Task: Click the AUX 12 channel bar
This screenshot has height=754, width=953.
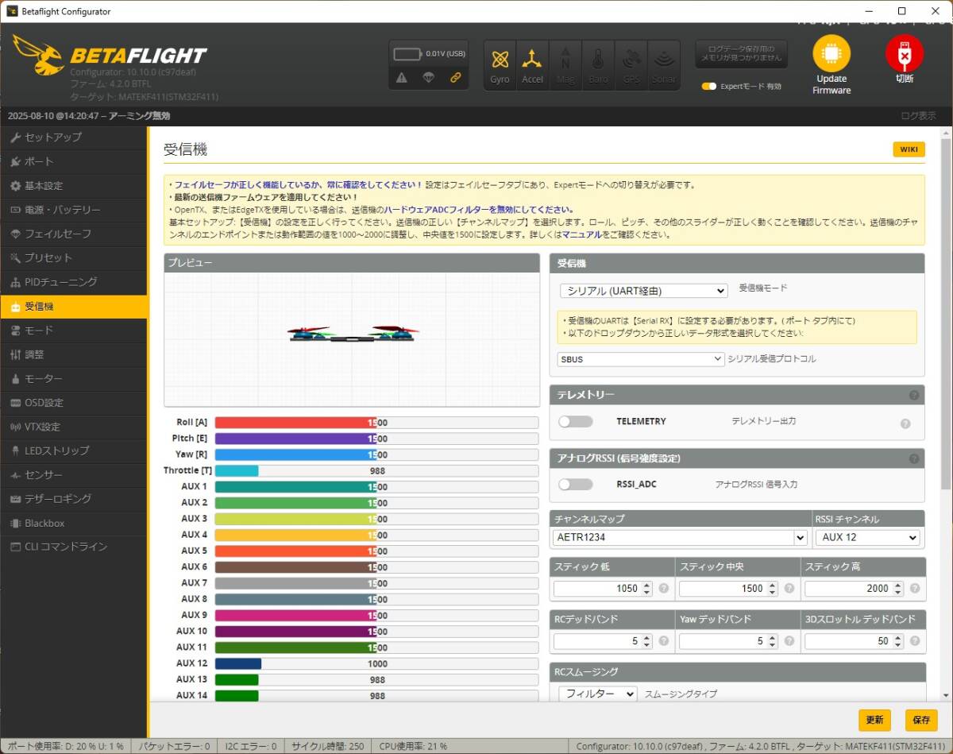Action: [x=376, y=663]
